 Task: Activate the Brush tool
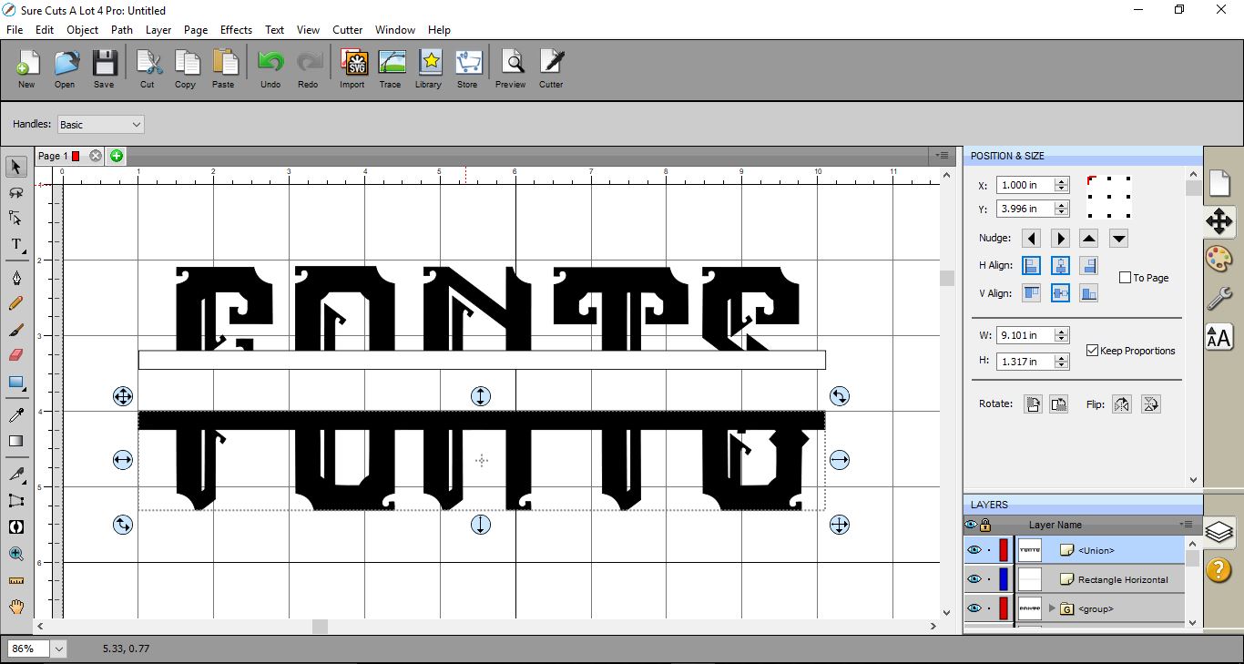coord(16,330)
